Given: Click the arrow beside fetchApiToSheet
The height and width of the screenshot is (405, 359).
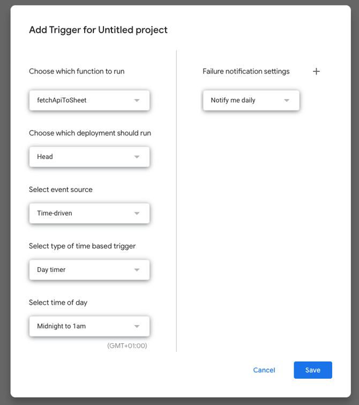Looking at the screenshot, I should coord(137,100).
